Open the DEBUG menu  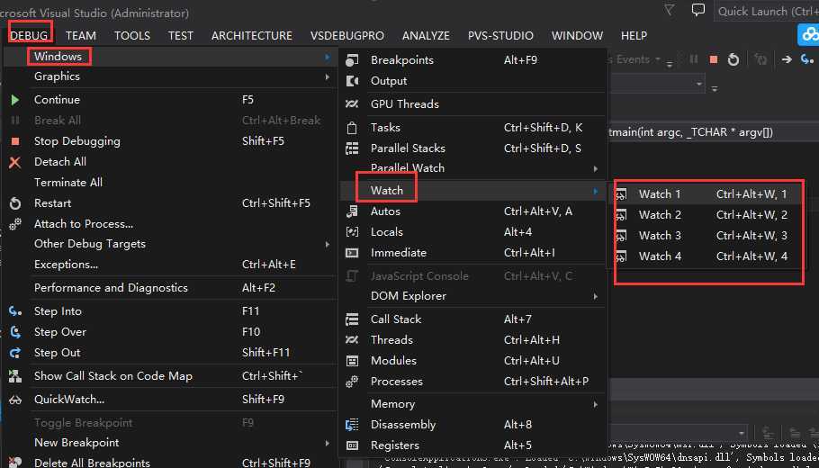point(29,35)
